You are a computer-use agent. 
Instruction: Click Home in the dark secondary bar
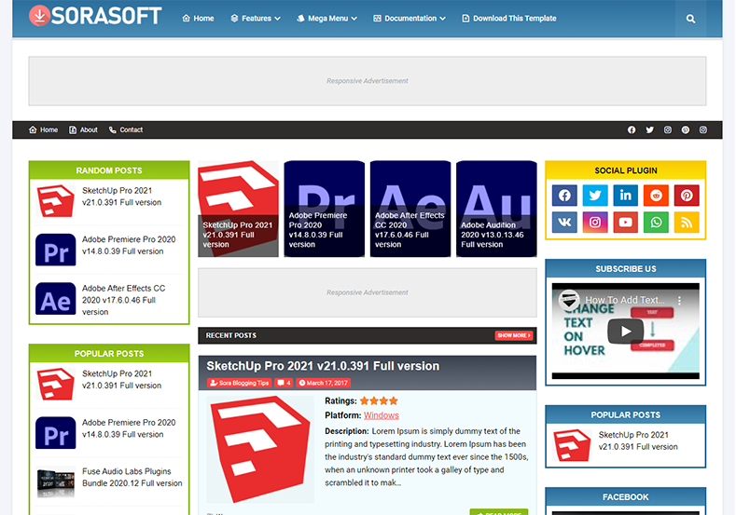43,129
